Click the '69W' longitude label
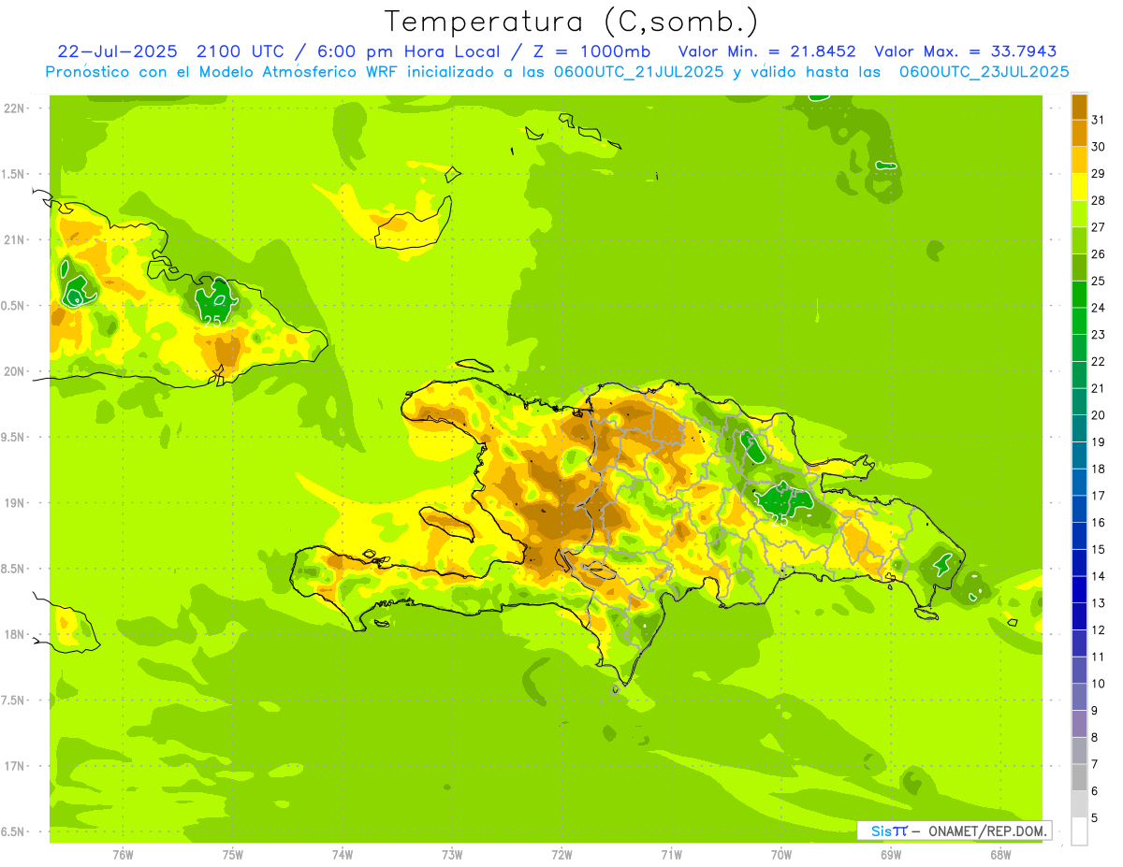Screen dimensions: 1123x867 (x=890, y=854)
